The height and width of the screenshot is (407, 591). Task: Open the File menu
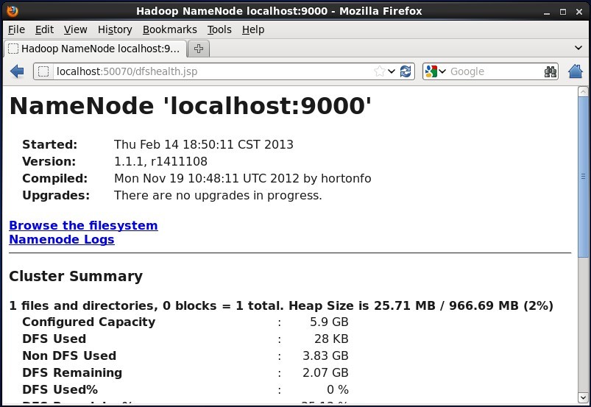pyautogui.click(x=16, y=29)
